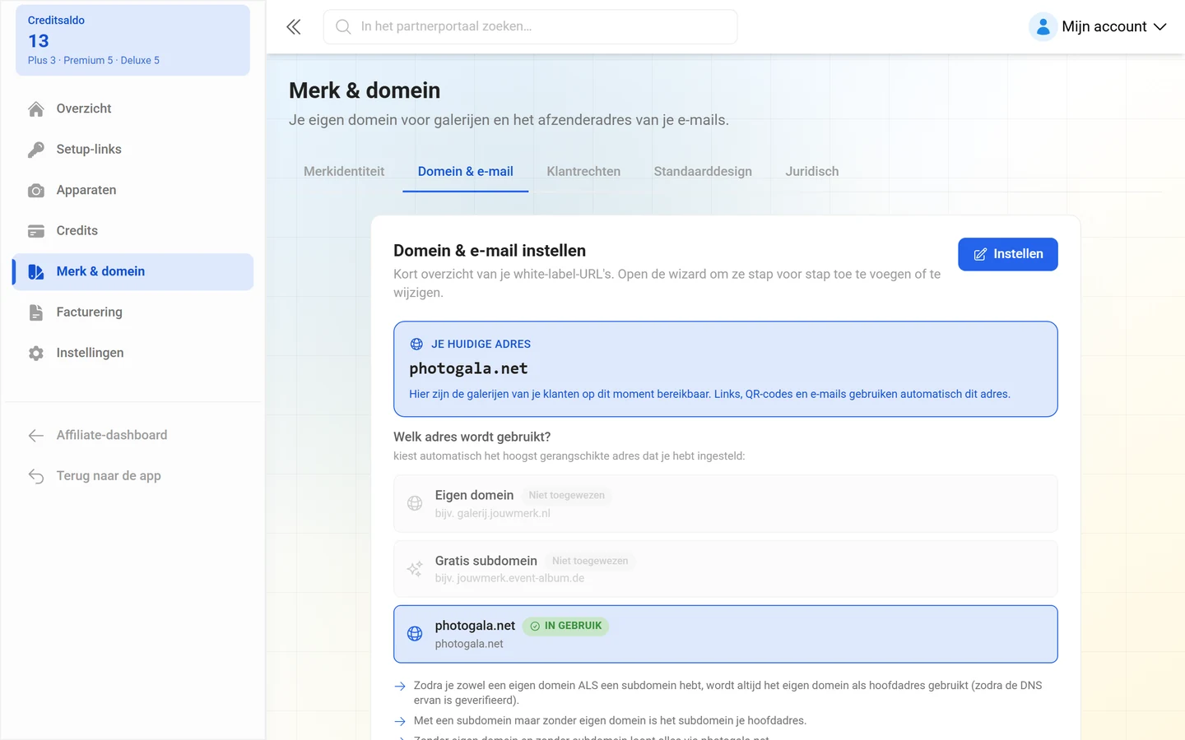Click 'bijv. galerij.jouwmerk.nl' example text
The height and width of the screenshot is (740, 1185).
pos(493,513)
